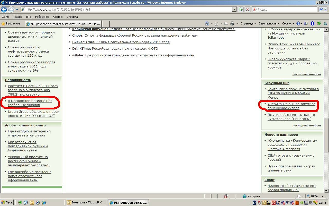Click the browser Back arrow button
Image resolution: width=329 pixels, height=206 pixels.
(x=4, y=10)
